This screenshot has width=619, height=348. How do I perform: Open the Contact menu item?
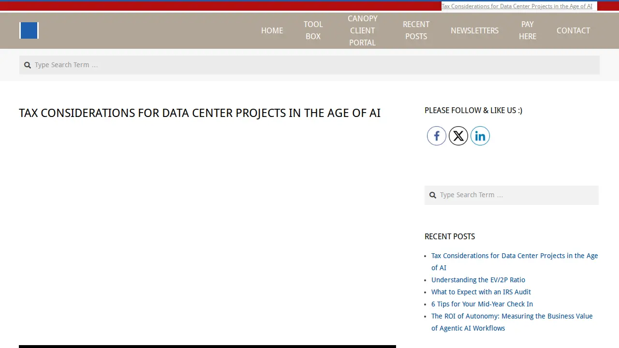click(x=573, y=30)
